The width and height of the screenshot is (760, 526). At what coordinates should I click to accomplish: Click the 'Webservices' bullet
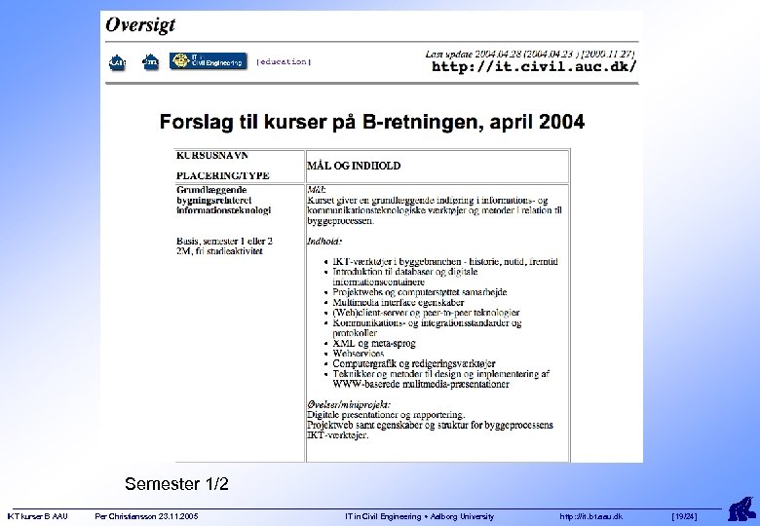359,354
